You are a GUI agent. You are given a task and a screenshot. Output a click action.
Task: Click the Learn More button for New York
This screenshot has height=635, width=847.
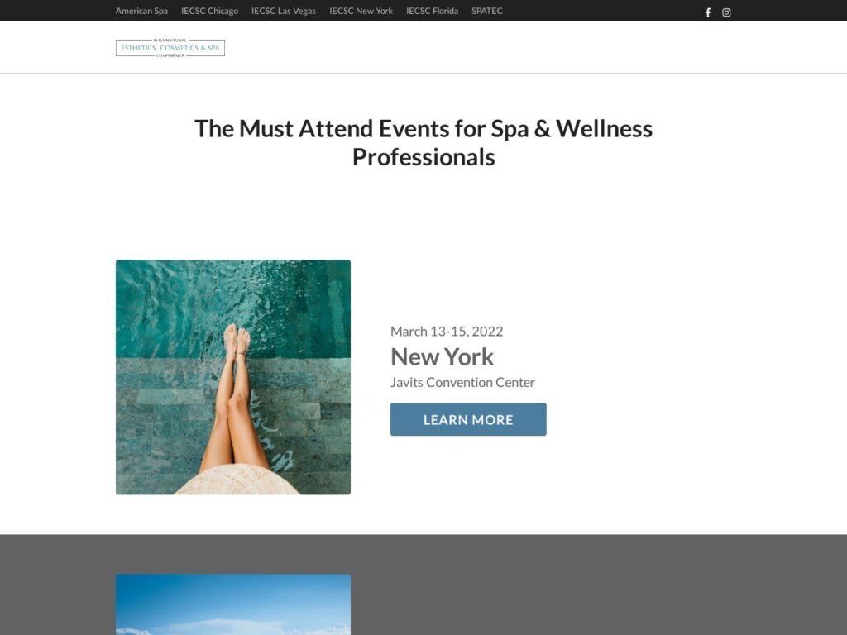click(468, 419)
